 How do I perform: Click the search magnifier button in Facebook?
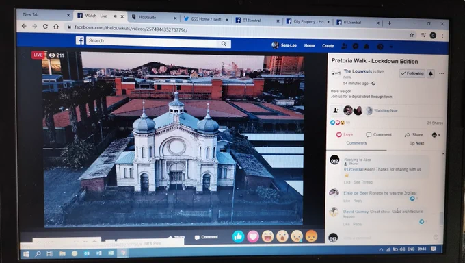click(224, 44)
